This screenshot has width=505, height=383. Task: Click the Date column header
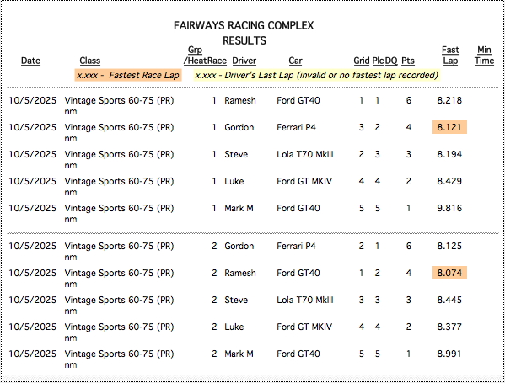(30, 61)
